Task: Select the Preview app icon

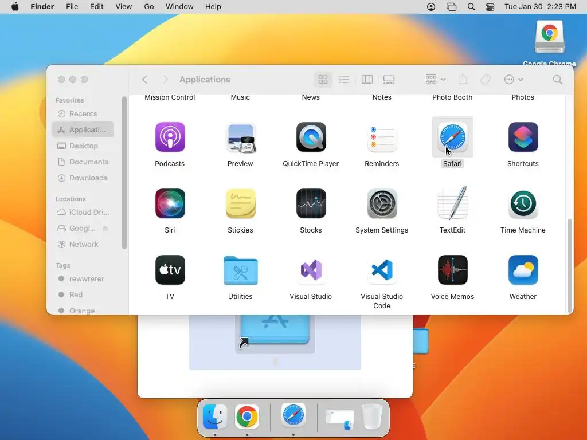Action: (240, 137)
